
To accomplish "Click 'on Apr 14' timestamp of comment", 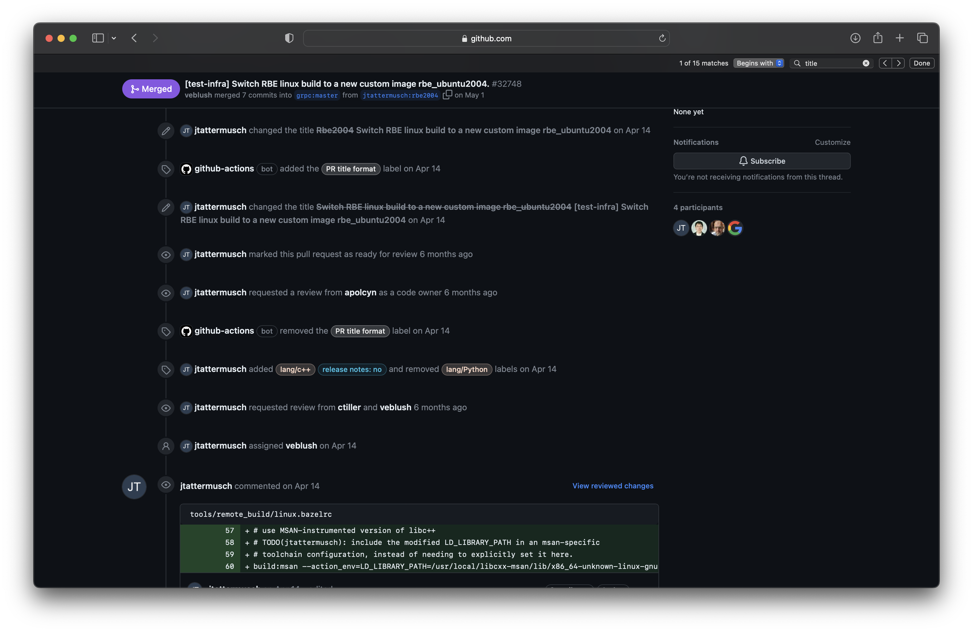I will [300, 486].
